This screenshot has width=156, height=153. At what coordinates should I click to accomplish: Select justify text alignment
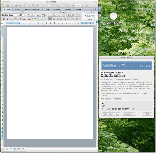point(61,19)
